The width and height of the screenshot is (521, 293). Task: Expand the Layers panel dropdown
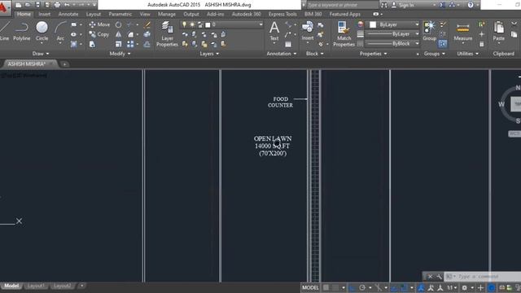coord(210,54)
